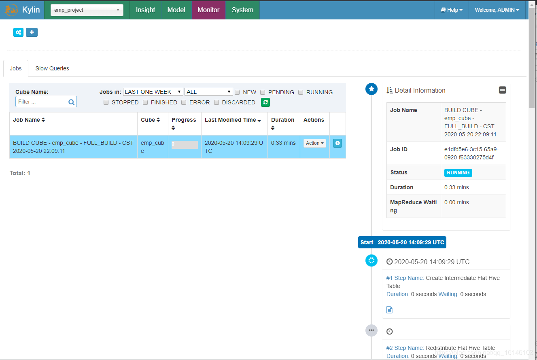Click the Total: 1 label

click(20, 173)
